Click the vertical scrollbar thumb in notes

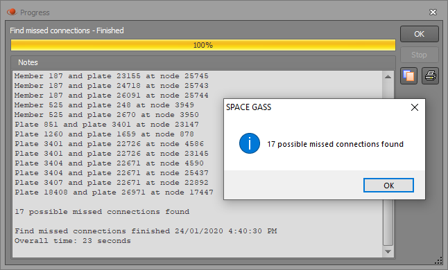tap(388, 222)
